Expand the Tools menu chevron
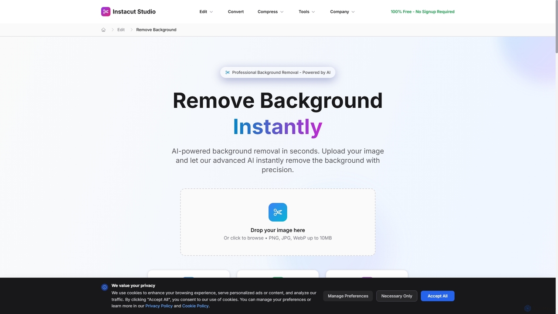 tap(313, 12)
